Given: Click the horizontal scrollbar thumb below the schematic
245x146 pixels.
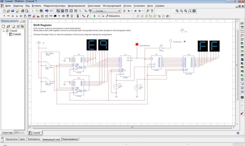Looking at the screenshot, I should click(x=132, y=127).
